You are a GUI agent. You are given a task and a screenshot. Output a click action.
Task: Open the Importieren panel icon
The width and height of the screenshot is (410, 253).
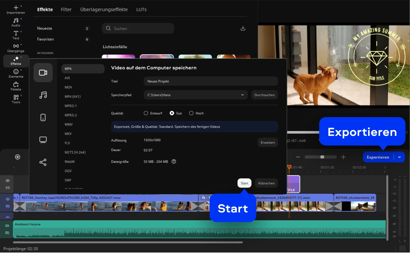coord(16,9)
